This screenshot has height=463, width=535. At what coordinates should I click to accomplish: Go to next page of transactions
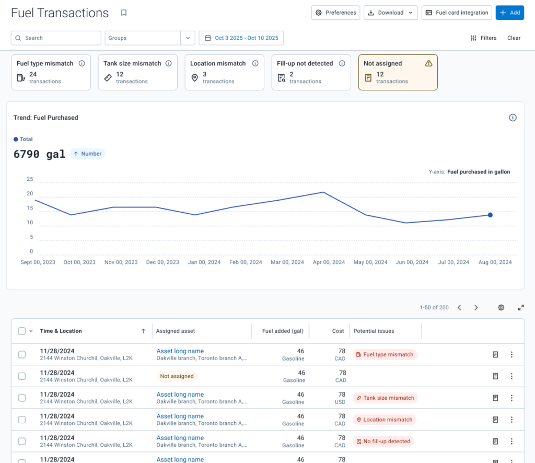(476, 307)
